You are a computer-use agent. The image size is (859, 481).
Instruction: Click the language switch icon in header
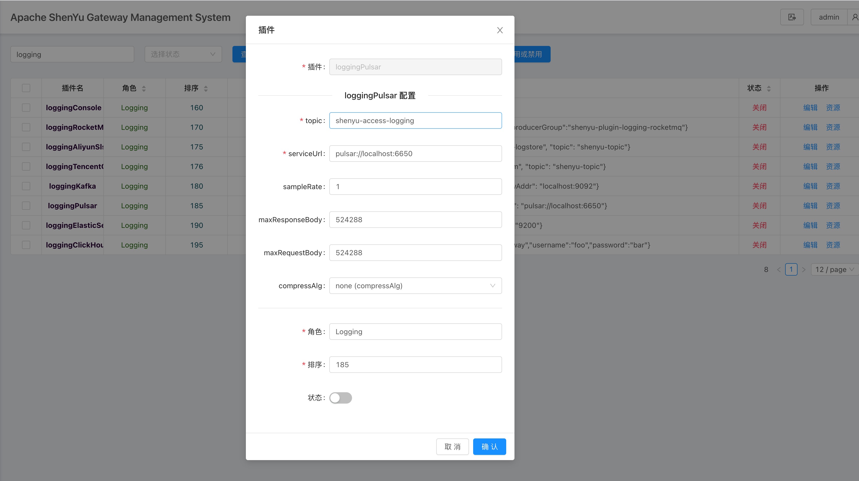(792, 17)
